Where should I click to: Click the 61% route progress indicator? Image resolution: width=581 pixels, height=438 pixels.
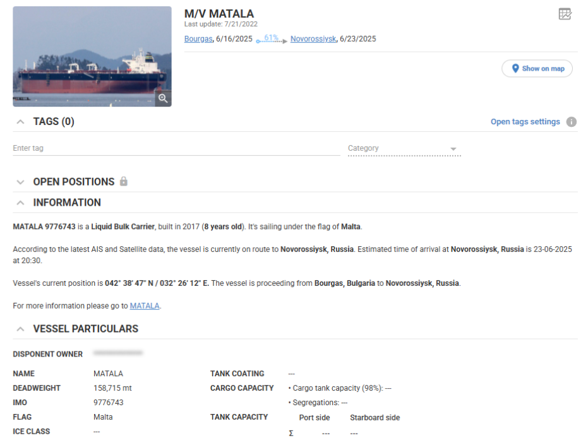pos(271,38)
